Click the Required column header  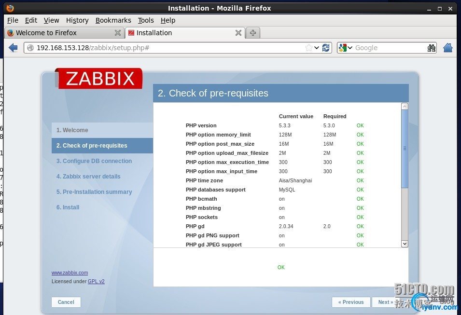(335, 116)
